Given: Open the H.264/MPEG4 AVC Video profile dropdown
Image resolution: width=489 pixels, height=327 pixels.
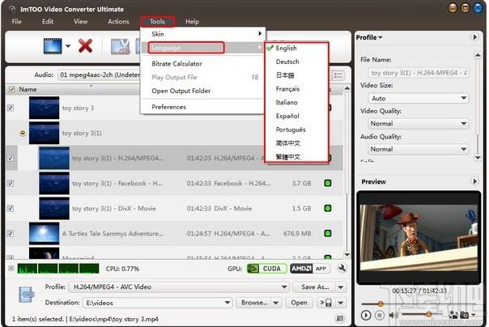Looking at the screenshot, I should [179, 287].
